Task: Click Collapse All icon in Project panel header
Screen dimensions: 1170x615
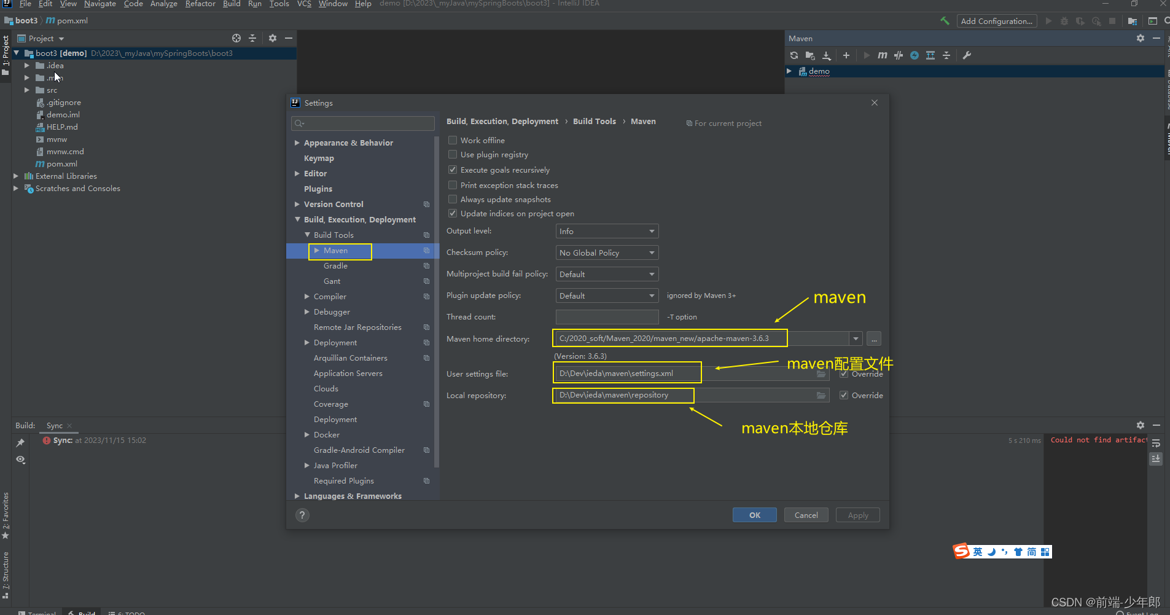Action: [252, 38]
